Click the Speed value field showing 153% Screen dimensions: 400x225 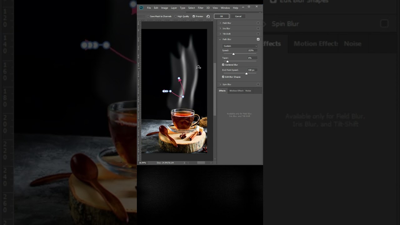point(252,50)
